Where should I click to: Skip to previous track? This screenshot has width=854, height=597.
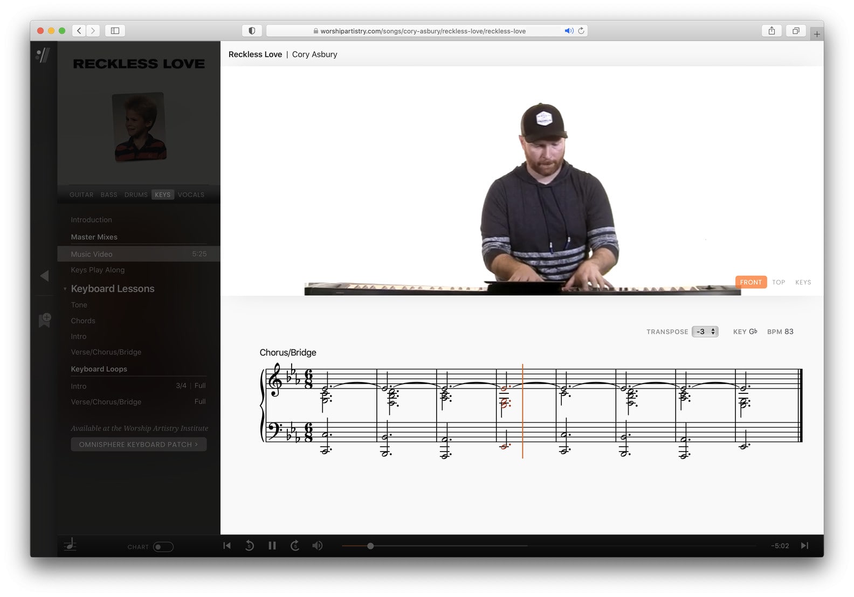(x=227, y=546)
